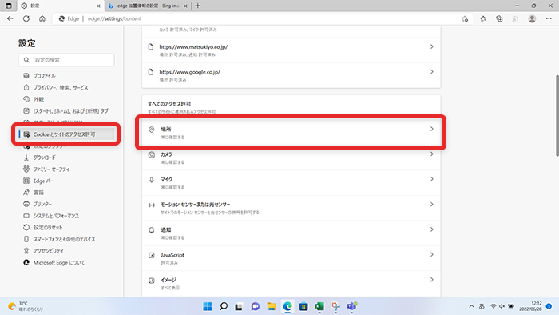Expand the マイク permission chevron
This screenshot has width=559, height=315.
click(x=432, y=179)
